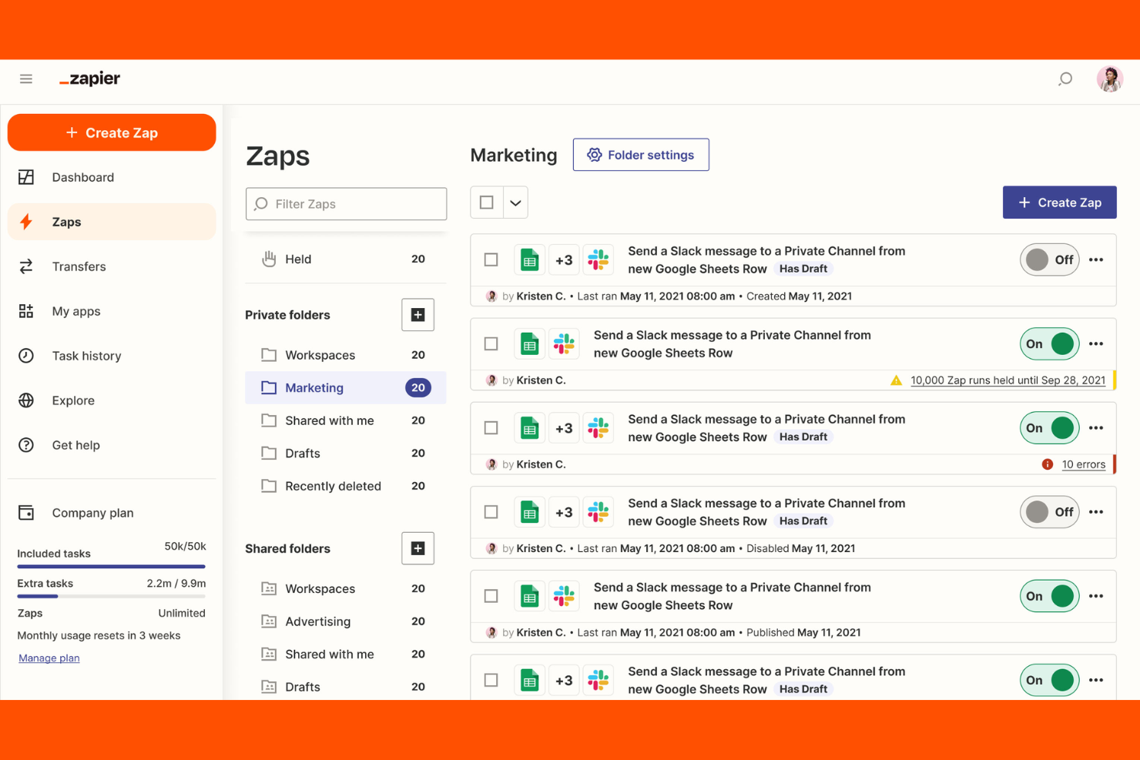Toggle the last visible Zap's On switch
The width and height of the screenshot is (1140, 760).
click(1049, 680)
